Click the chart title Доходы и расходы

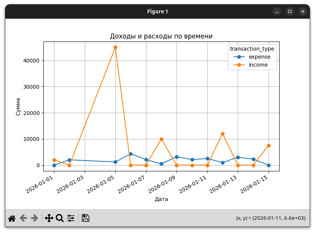tap(161, 36)
